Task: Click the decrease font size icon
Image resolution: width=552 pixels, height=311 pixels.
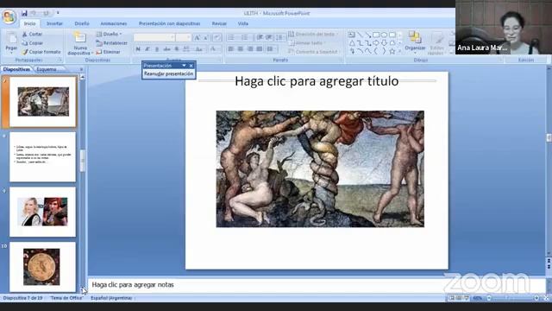Action: click(205, 37)
